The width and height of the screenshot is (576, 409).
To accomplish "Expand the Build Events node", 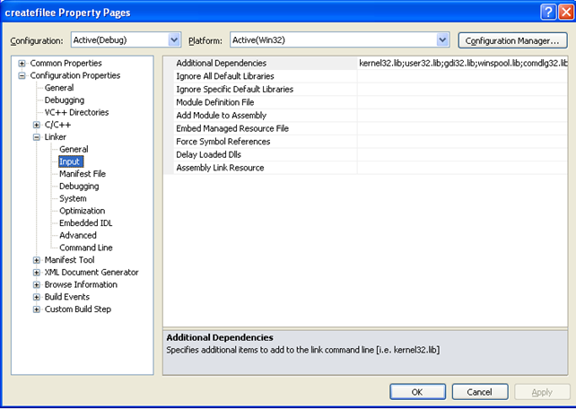I will click(37, 297).
